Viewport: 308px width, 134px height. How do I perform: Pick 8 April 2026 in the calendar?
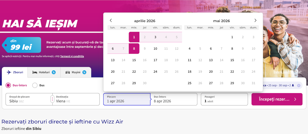pyautogui.click(x=134, y=49)
